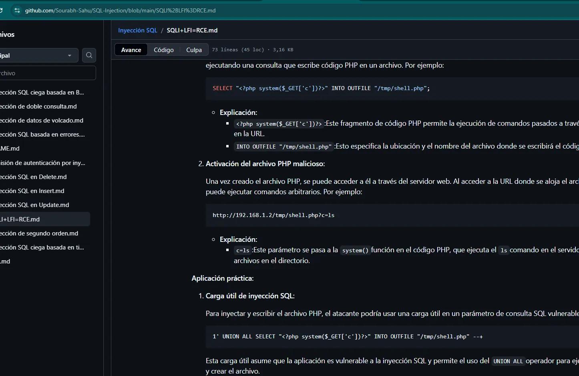Expand the branch selector dropdown
579x376 pixels.
pyautogui.click(x=38, y=55)
